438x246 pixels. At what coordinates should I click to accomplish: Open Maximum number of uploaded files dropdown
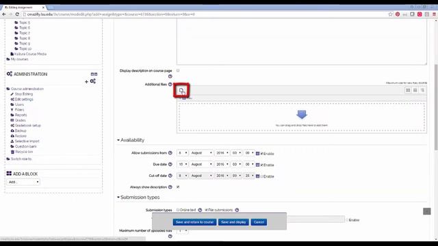tap(183, 231)
